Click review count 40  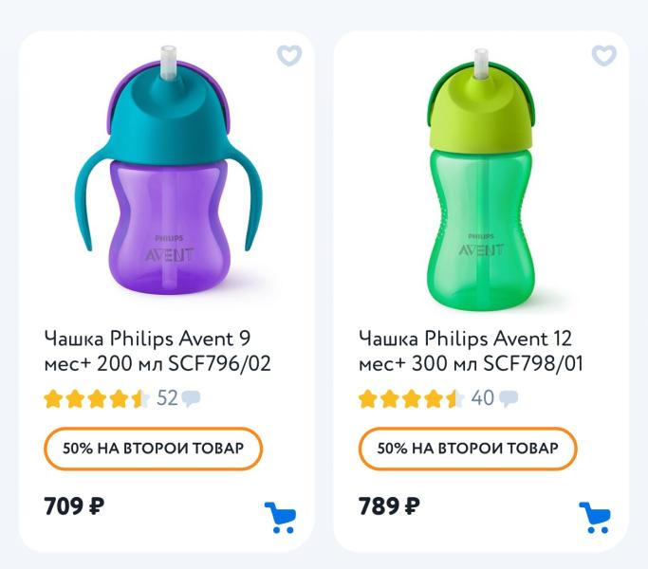[x=483, y=398]
